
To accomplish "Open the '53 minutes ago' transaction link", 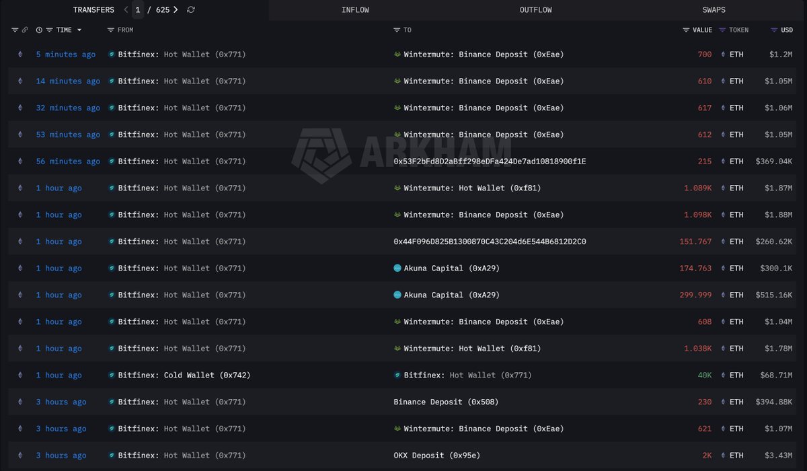I will point(68,135).
